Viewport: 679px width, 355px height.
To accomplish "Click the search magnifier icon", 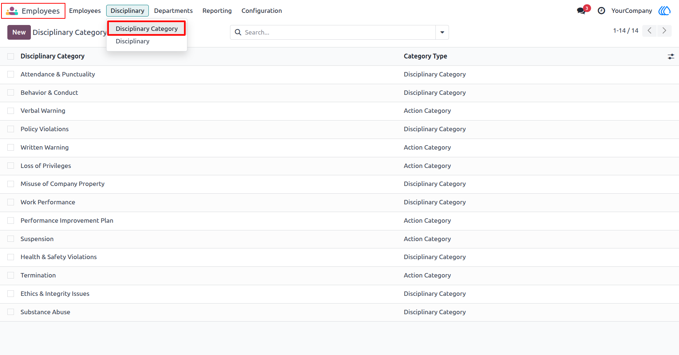I will coord(238,32).
